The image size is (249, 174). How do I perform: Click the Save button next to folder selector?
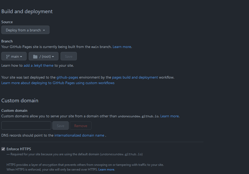69,56
